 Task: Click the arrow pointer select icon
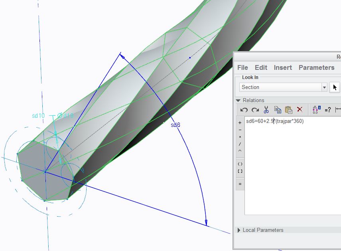[335, 87]
